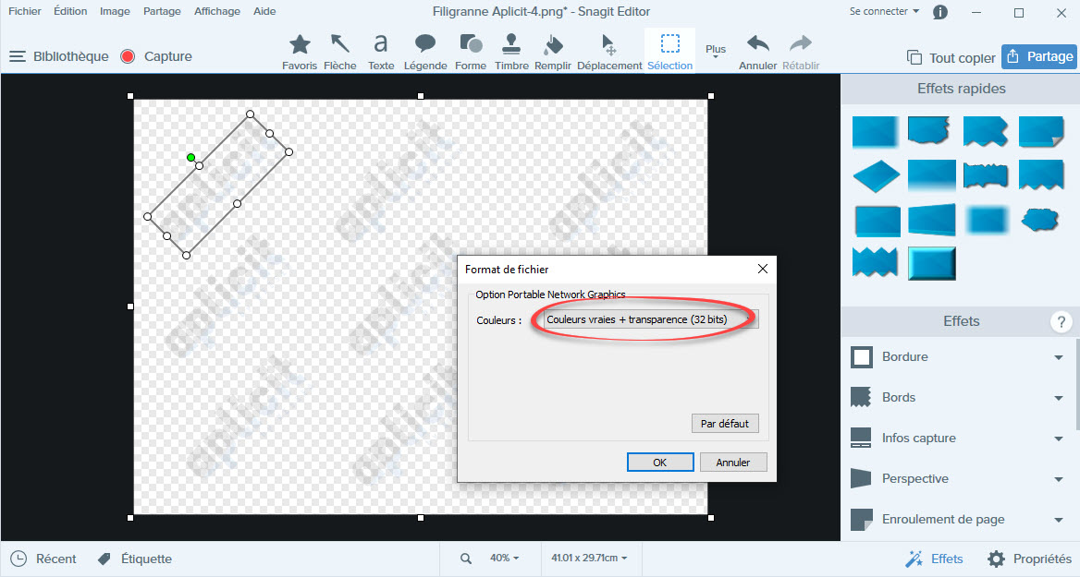Close the Format de fichier dialog
This screenshot has height=577, width=1080.
763,269
